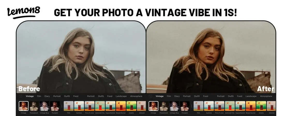291x116 pixels.
Task: Apply Amelie filter in Before panel
Action: (131, 106)
